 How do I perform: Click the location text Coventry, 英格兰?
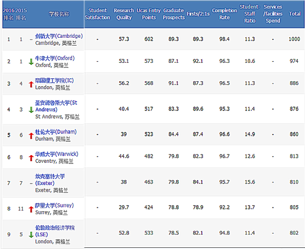click(54, 161)
